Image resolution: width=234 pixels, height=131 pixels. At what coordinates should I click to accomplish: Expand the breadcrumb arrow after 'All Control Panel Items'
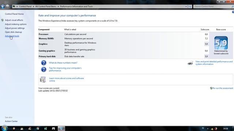[x=58, y=7]
